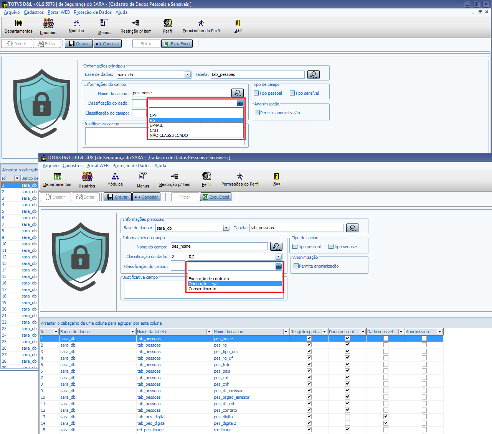
Task: Open Usuários in the front window toolbar
Action: coord(87,179)
